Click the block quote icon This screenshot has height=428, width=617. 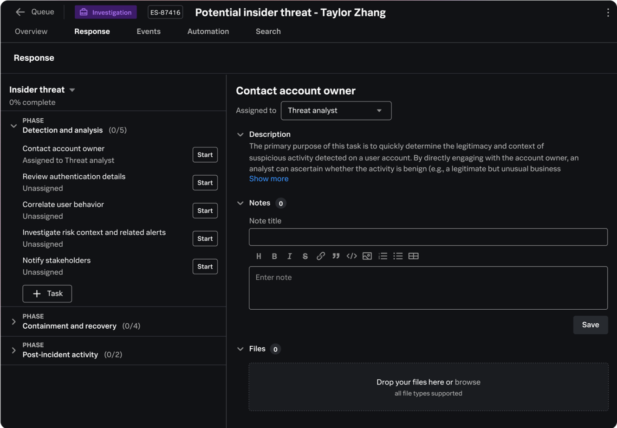(336, 256)
